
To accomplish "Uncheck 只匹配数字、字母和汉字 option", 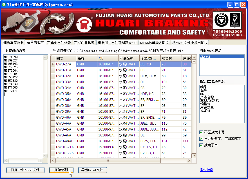I will point(201,139).
